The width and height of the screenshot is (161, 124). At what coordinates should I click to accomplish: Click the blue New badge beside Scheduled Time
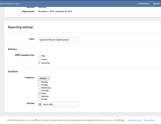pyautogui.click(x=17, y=55)
